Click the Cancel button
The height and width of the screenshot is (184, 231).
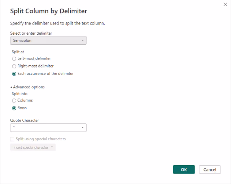(x=210, y=170)
